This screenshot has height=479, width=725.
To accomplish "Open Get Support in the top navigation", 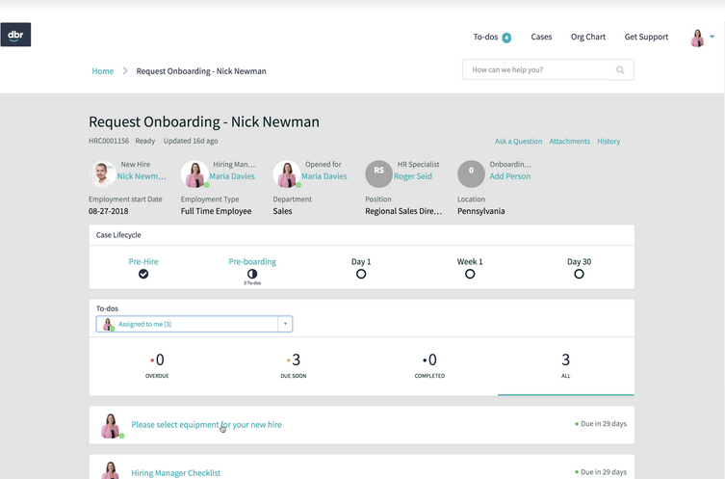I will click(646, 37).
